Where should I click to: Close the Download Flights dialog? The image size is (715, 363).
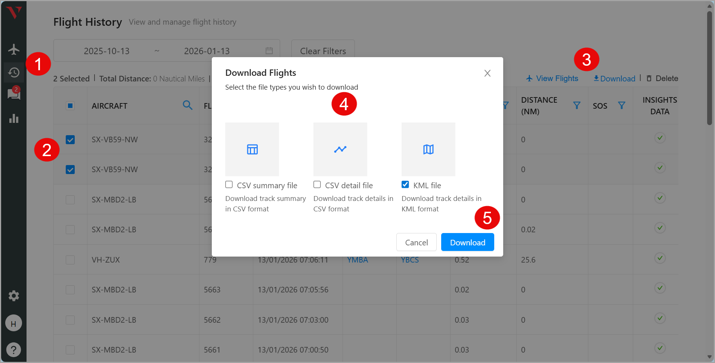487,73
